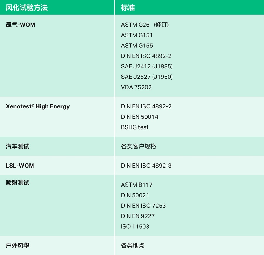Click the 各类客户规格 cell

138,147
